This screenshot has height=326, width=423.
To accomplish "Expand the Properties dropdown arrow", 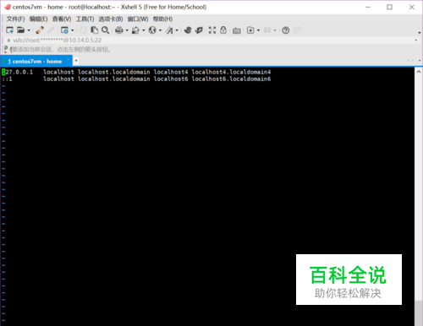I will coord(73,30).
